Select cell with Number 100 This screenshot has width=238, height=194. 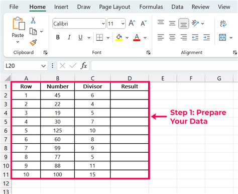click(58, 174)
